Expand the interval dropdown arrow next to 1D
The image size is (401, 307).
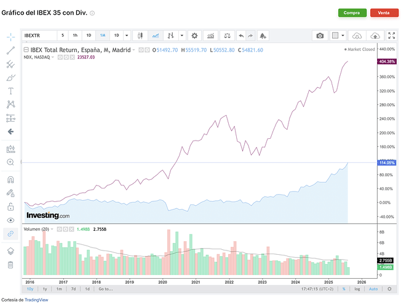[x=127, y=36]
